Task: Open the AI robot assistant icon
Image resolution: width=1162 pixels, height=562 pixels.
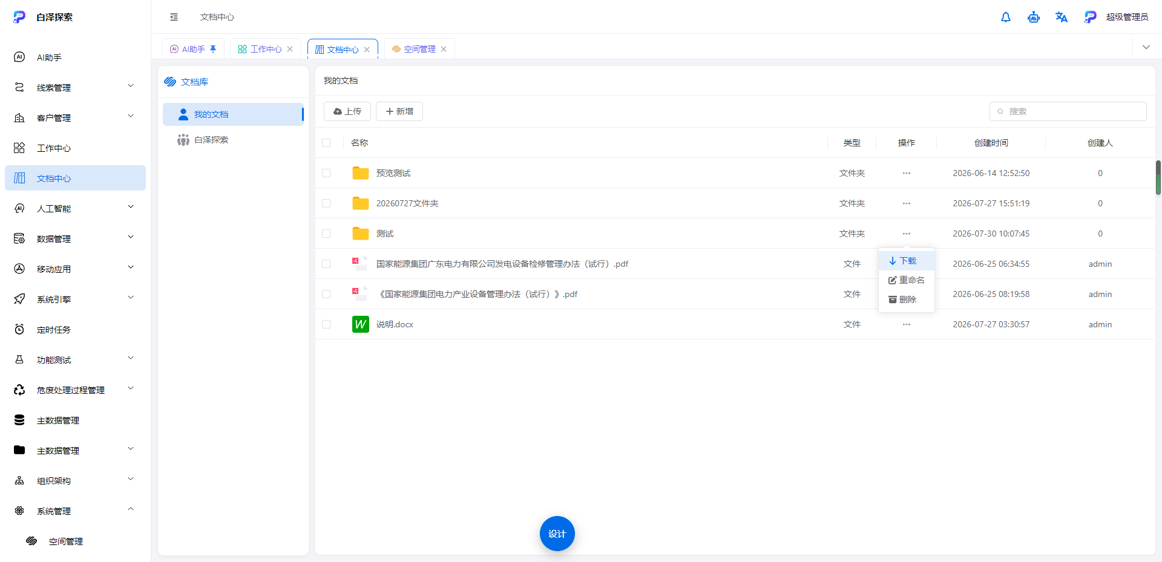Action: [1034, 17]
